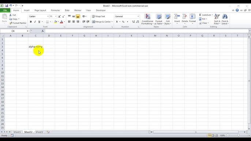Switch to Normal view in status bar

[209, 136]
